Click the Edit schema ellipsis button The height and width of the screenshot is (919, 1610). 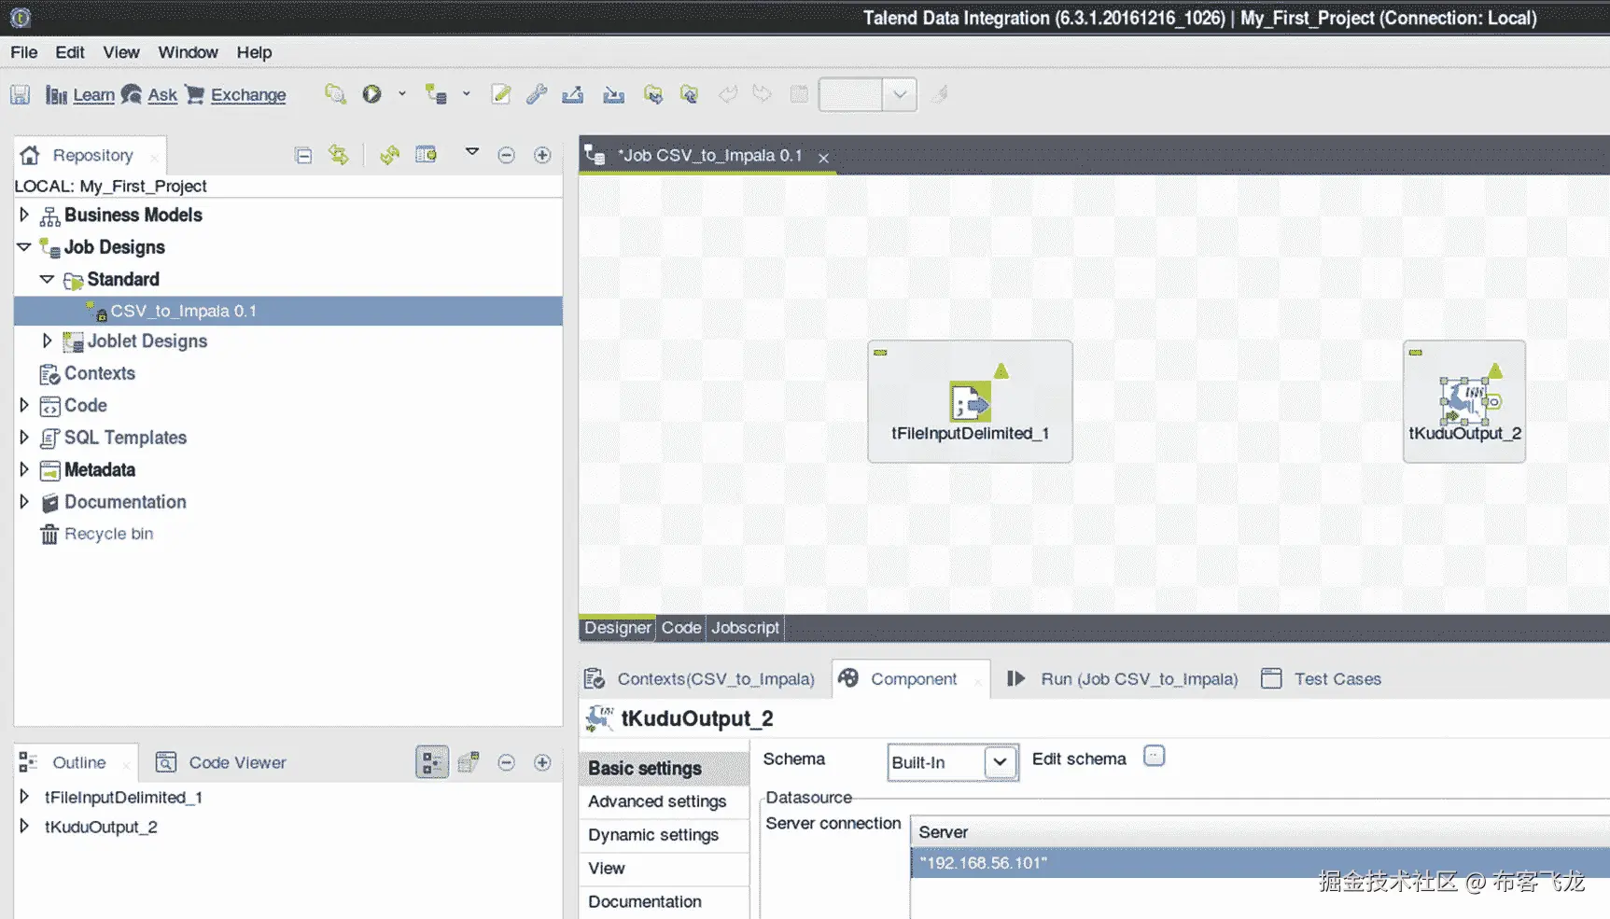pos(1155,756)
